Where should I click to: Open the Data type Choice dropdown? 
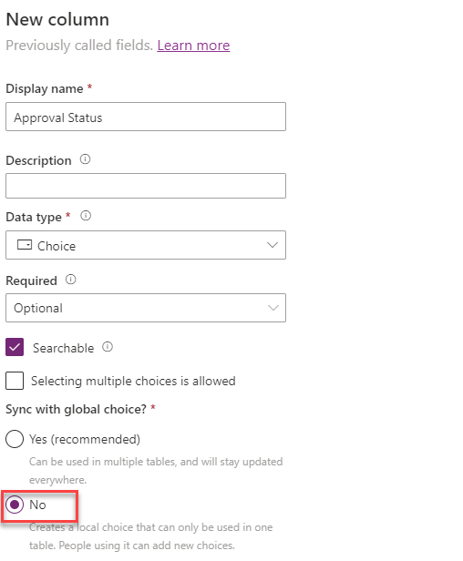[x=146, y=245]
